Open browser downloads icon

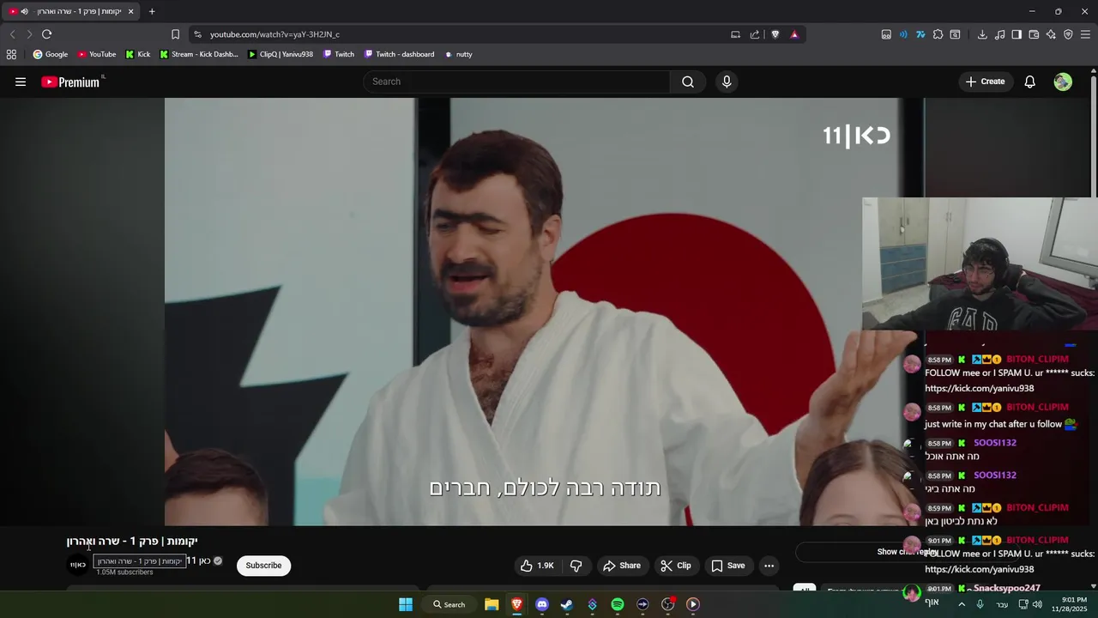click(982, 34)
